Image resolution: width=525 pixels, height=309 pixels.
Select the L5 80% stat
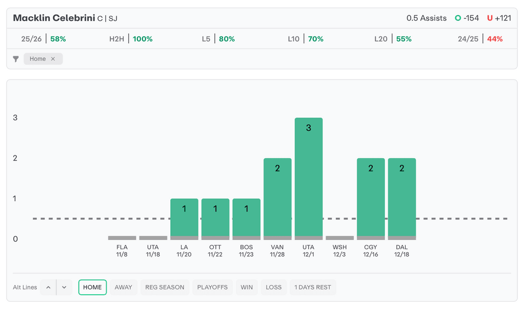tap(218, 39)
